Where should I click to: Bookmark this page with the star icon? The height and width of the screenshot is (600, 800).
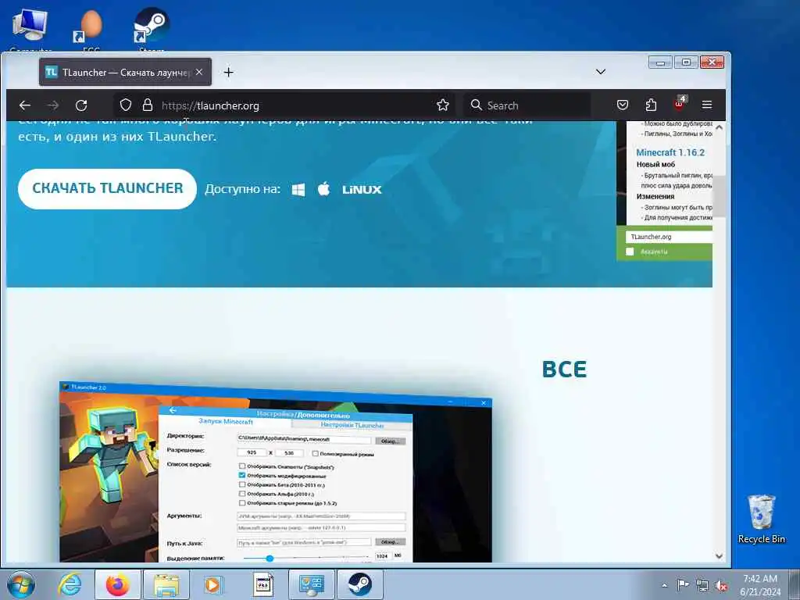pyautogui.click(x=443, y=105)
